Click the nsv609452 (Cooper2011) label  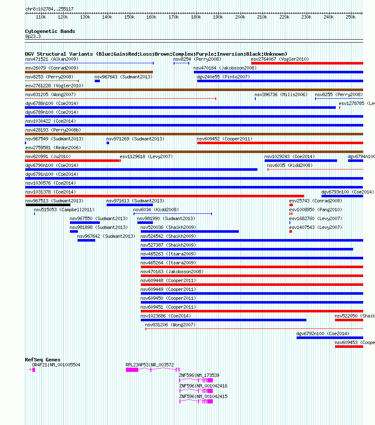click(225, 139)
